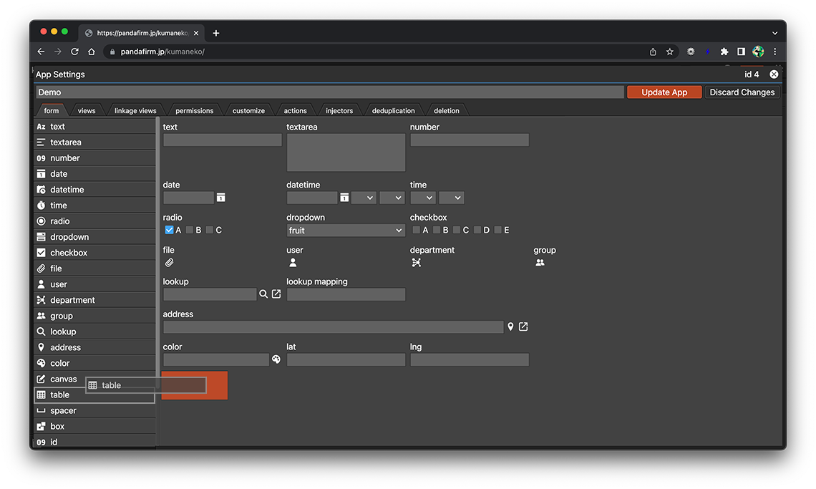This screenshot has height=489, width=816.
Task: Switch to the permissions tab
Action: point(194,111)
